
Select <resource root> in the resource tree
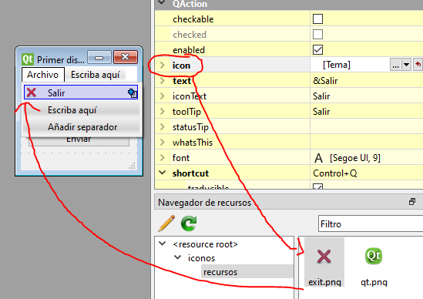click(x=205, y=244)
